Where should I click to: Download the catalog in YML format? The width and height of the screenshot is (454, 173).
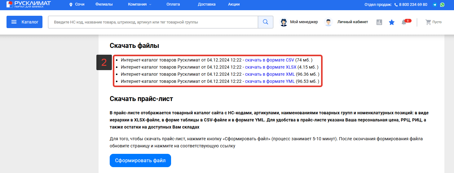tap(270, 81)
